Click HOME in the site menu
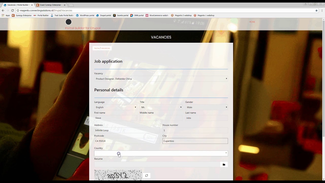This screenshot has width=325, height=183. [x=252, y=22]
